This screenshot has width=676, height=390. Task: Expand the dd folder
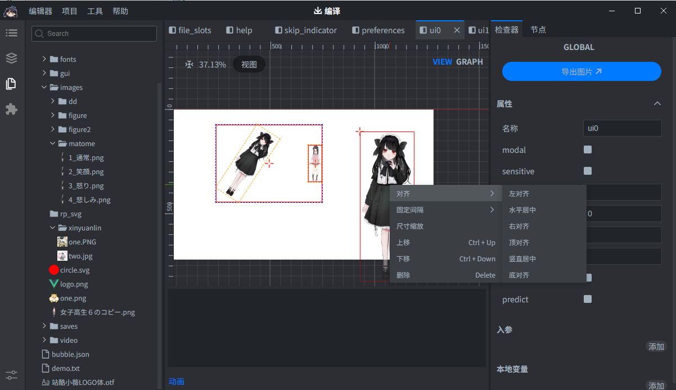click(53, 101)
